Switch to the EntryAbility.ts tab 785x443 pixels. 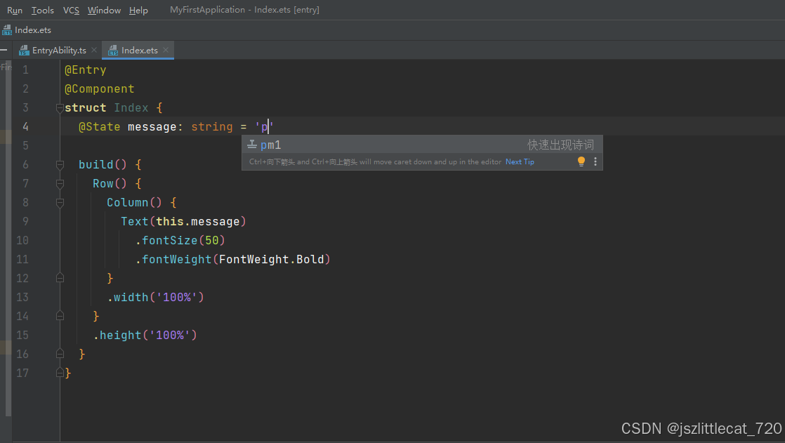coord(59,51)
